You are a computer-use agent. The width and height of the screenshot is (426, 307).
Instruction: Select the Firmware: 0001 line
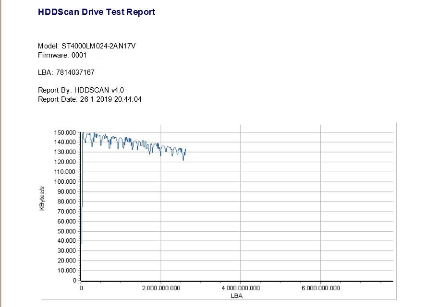pos(62,55)
